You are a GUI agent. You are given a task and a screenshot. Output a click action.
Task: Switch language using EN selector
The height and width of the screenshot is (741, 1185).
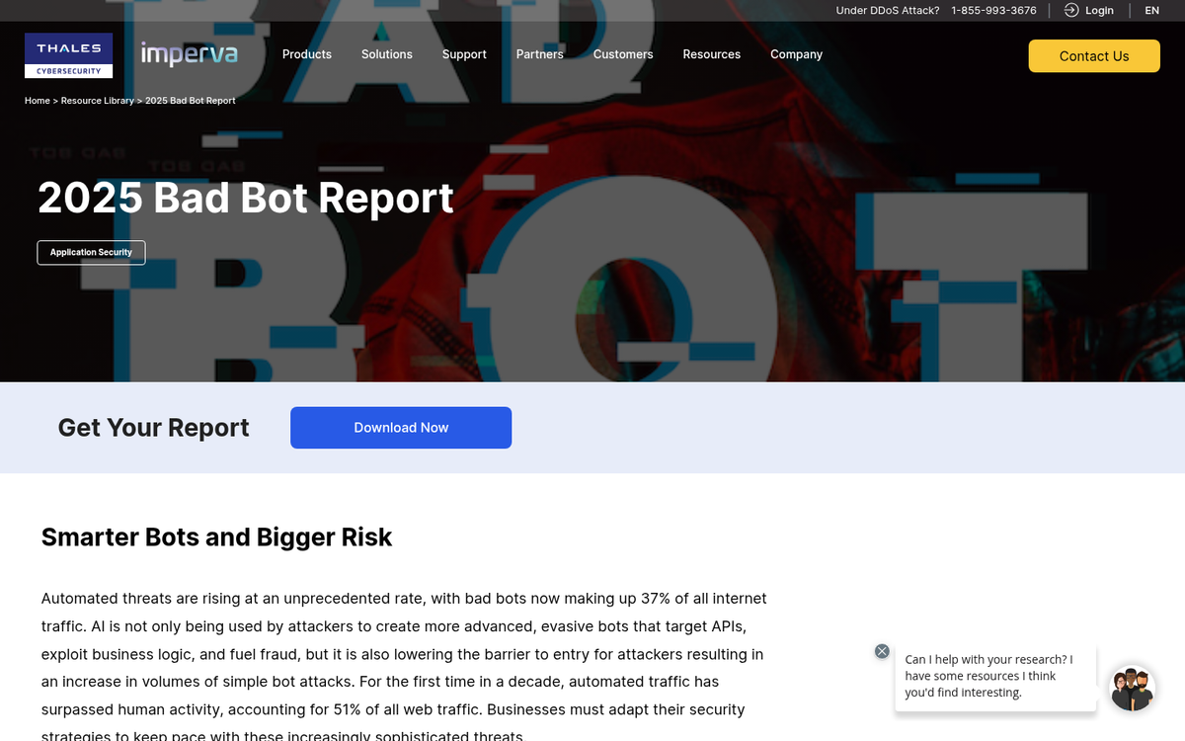(x=1151, y=11)
